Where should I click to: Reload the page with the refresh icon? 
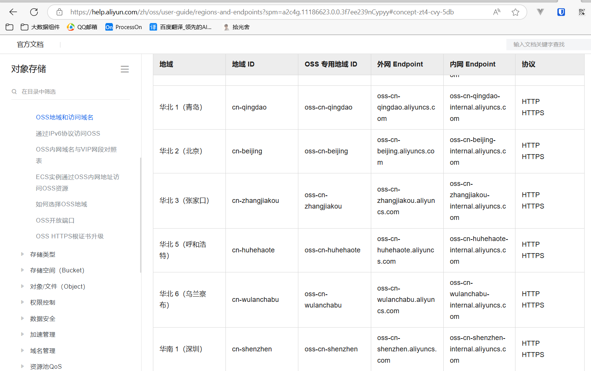tap(34, 12)
